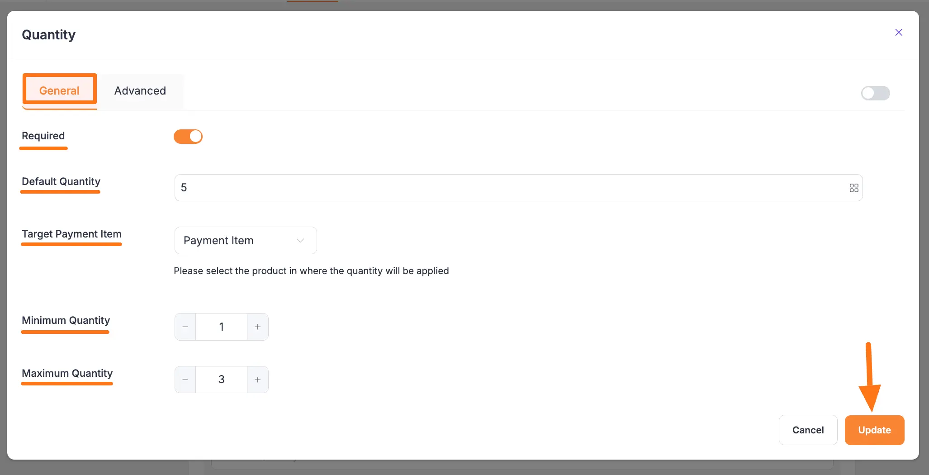Click the Maximum Quantity number field
Image resolution: width=929 pixels, height=475 pixels.
pos(221,380)
